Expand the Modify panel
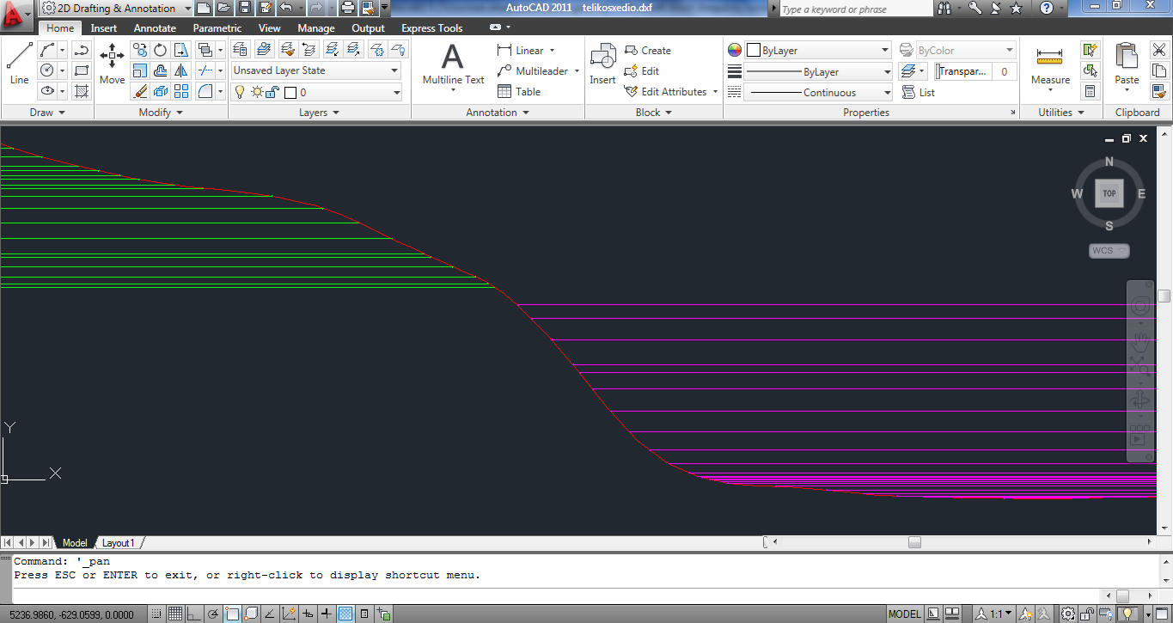Image resolution: width=1173 pixels, height=623 pixels. coord(161,113)
